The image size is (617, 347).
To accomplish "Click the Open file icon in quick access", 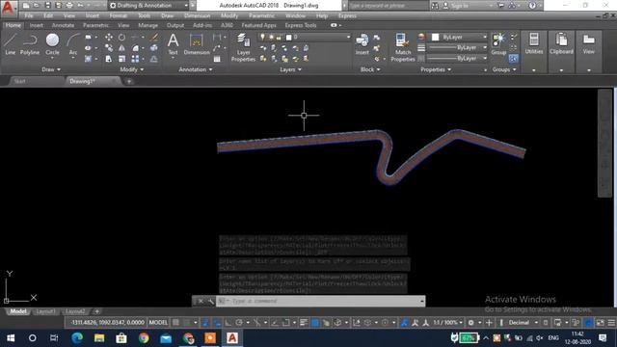I will [x=37, y=6].
